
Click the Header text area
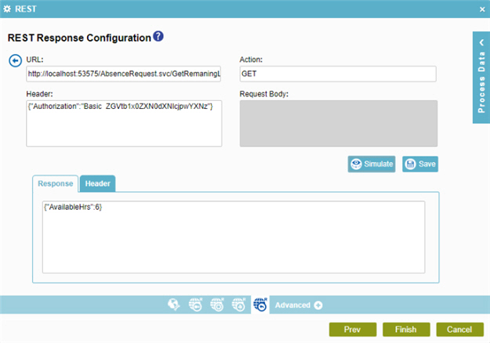(124, 123)
